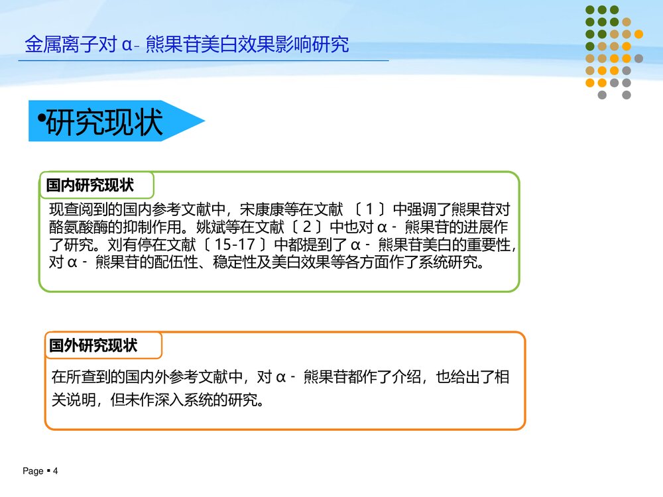Select the blue 研究现状 arrow banner
663x497 pixels.
tap(116, 121)
